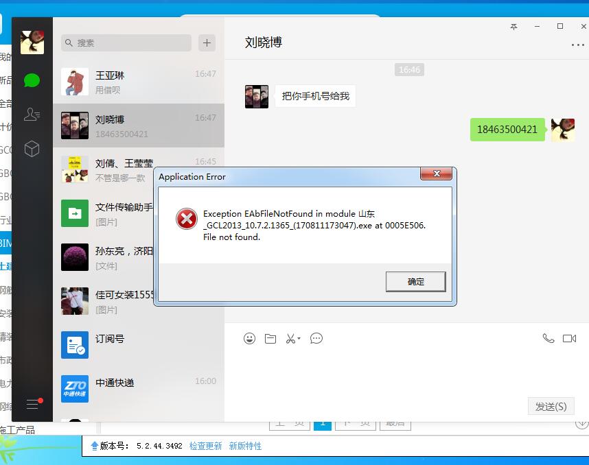Select the 刘晓博 conversation
Image resolution: width=589 pixels, height=465 pixels.
(139, 126)
